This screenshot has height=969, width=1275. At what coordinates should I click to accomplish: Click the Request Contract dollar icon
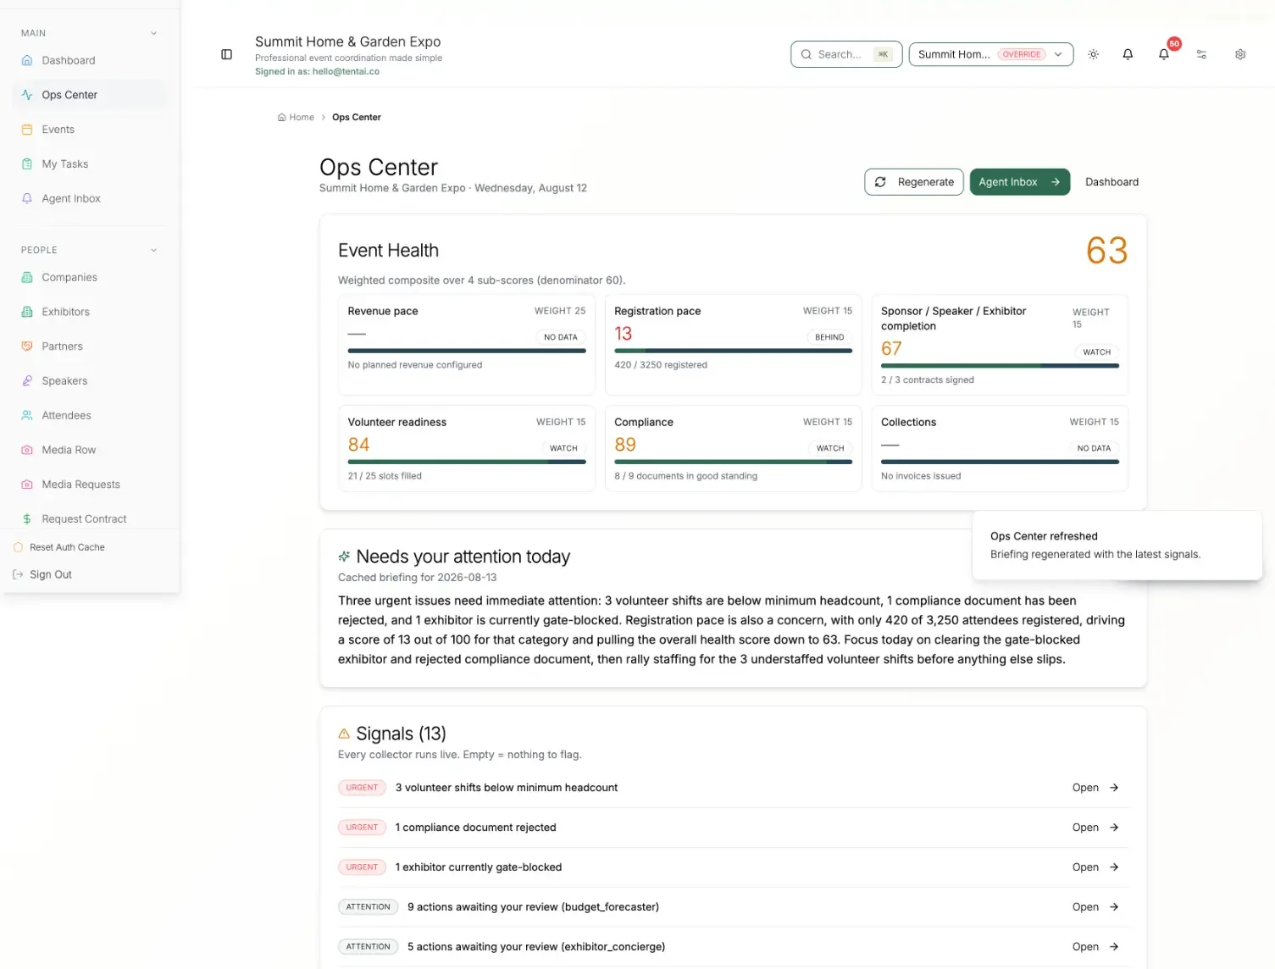[27, 519]
